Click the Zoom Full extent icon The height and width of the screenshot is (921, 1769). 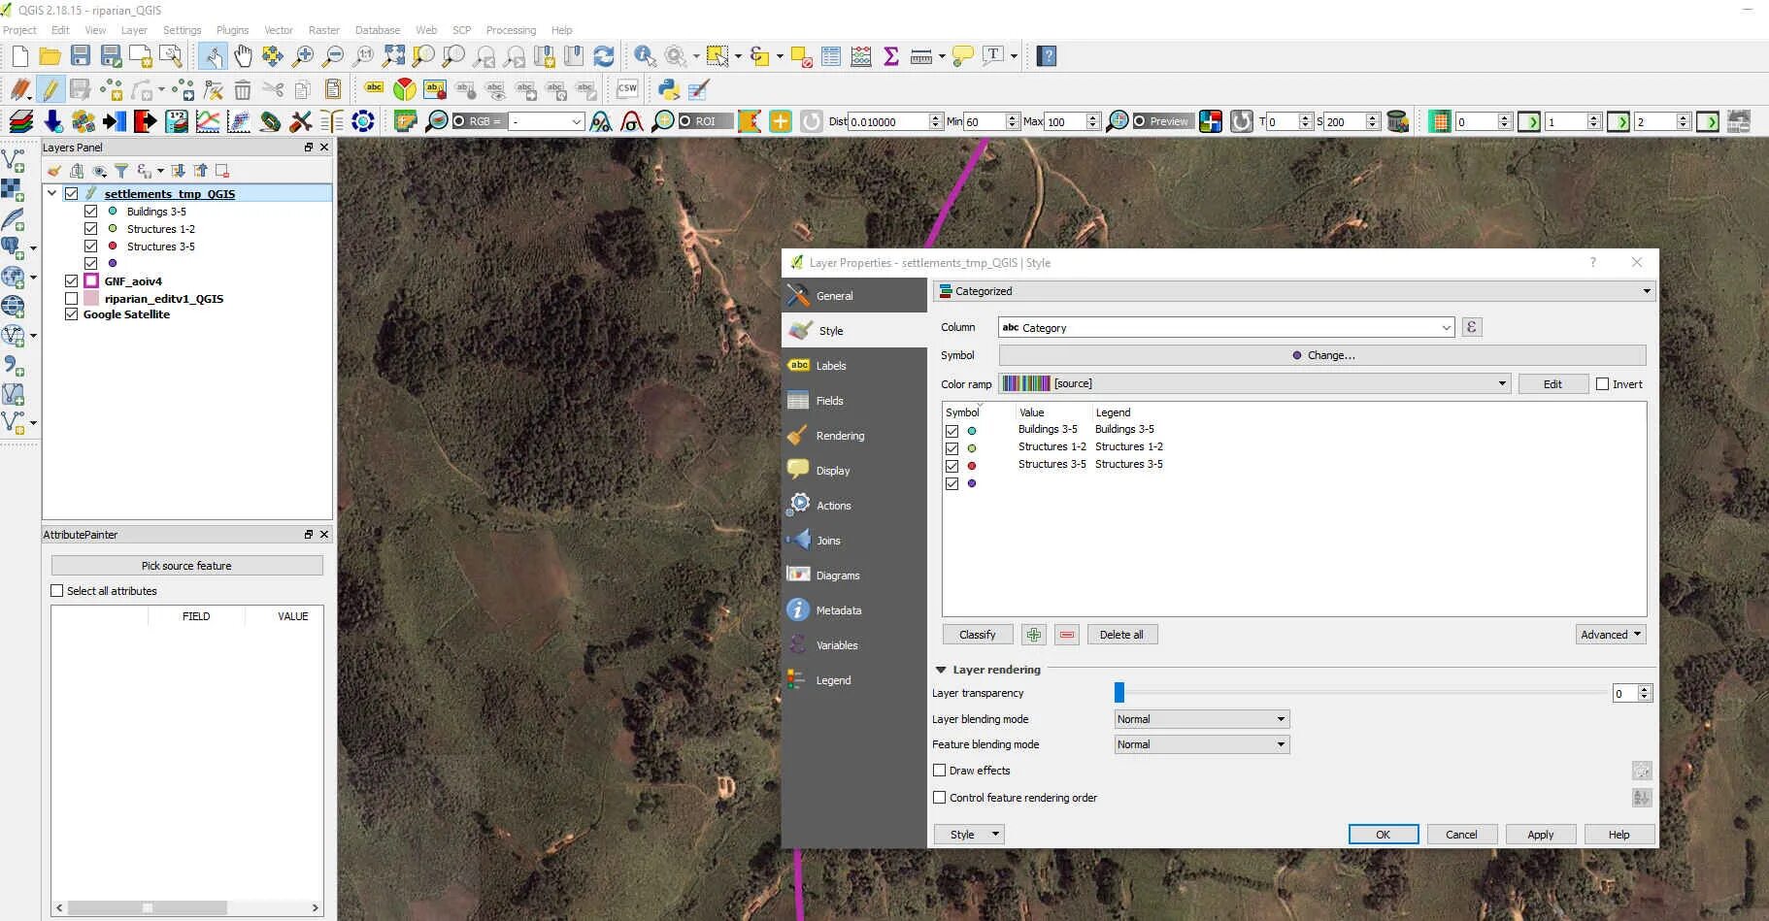coord(393,56)
